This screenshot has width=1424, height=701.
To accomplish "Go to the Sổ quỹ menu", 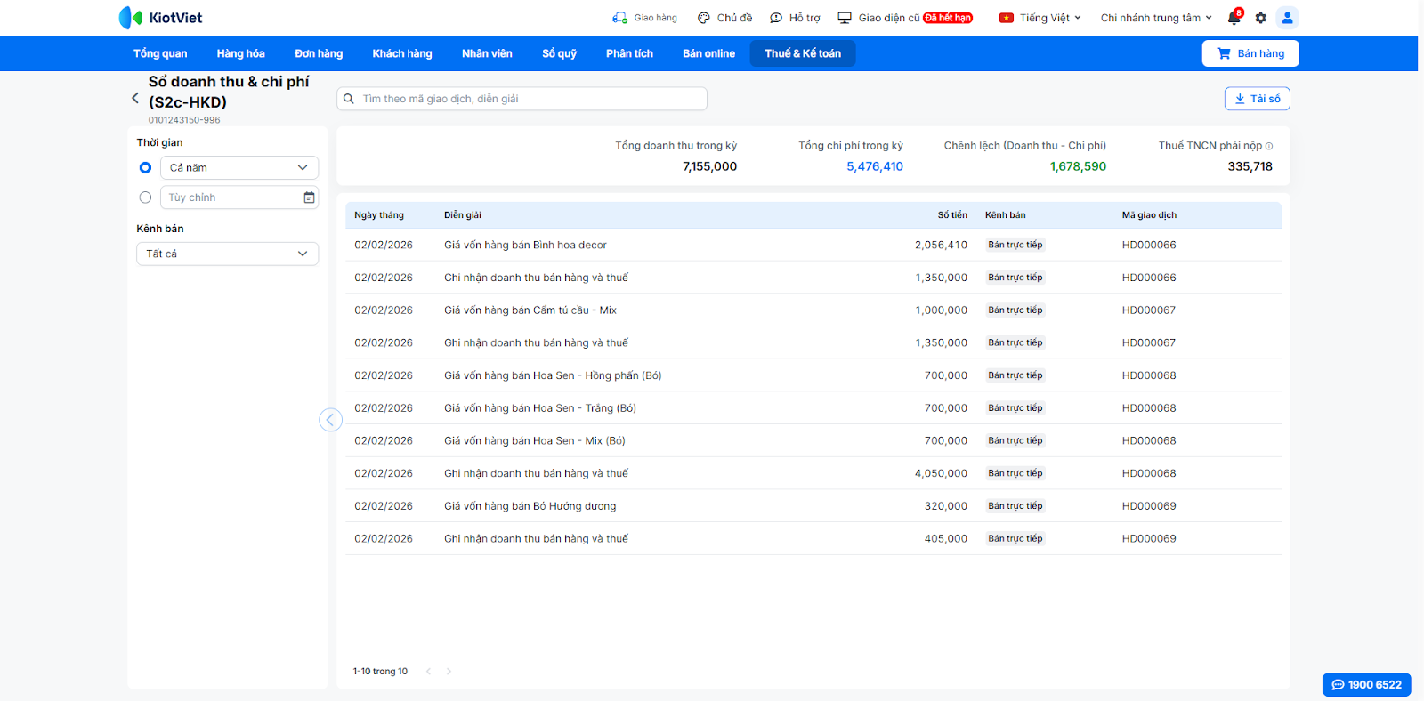I will pos(559,53).
